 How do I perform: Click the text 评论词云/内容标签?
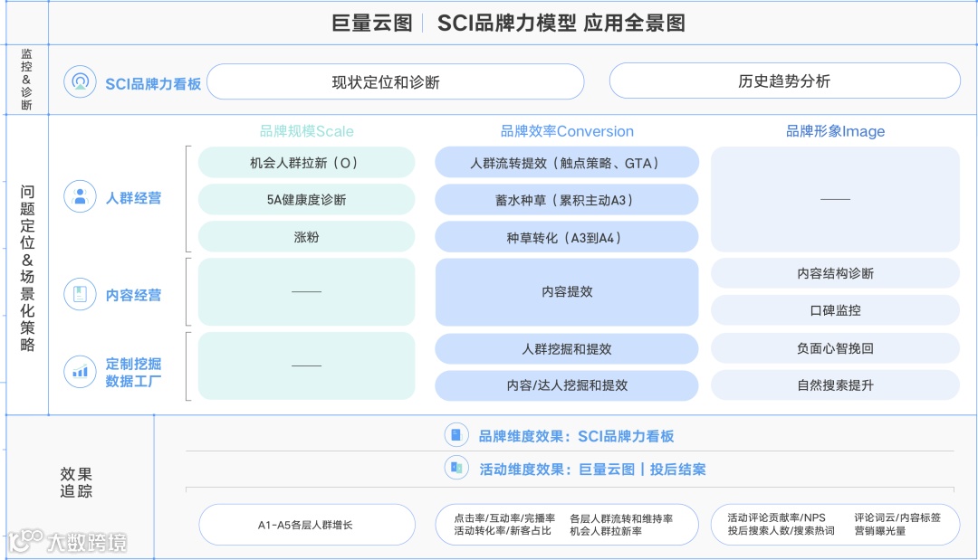point(897,517)
